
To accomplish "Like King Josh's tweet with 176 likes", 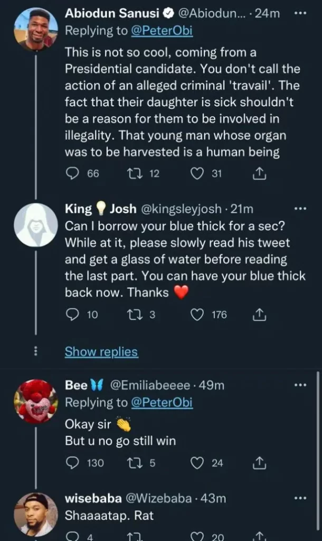I will [x=197, y=315].
